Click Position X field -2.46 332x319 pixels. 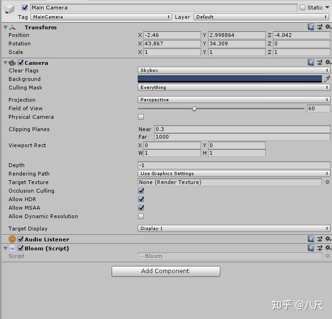tap(172, 35)
